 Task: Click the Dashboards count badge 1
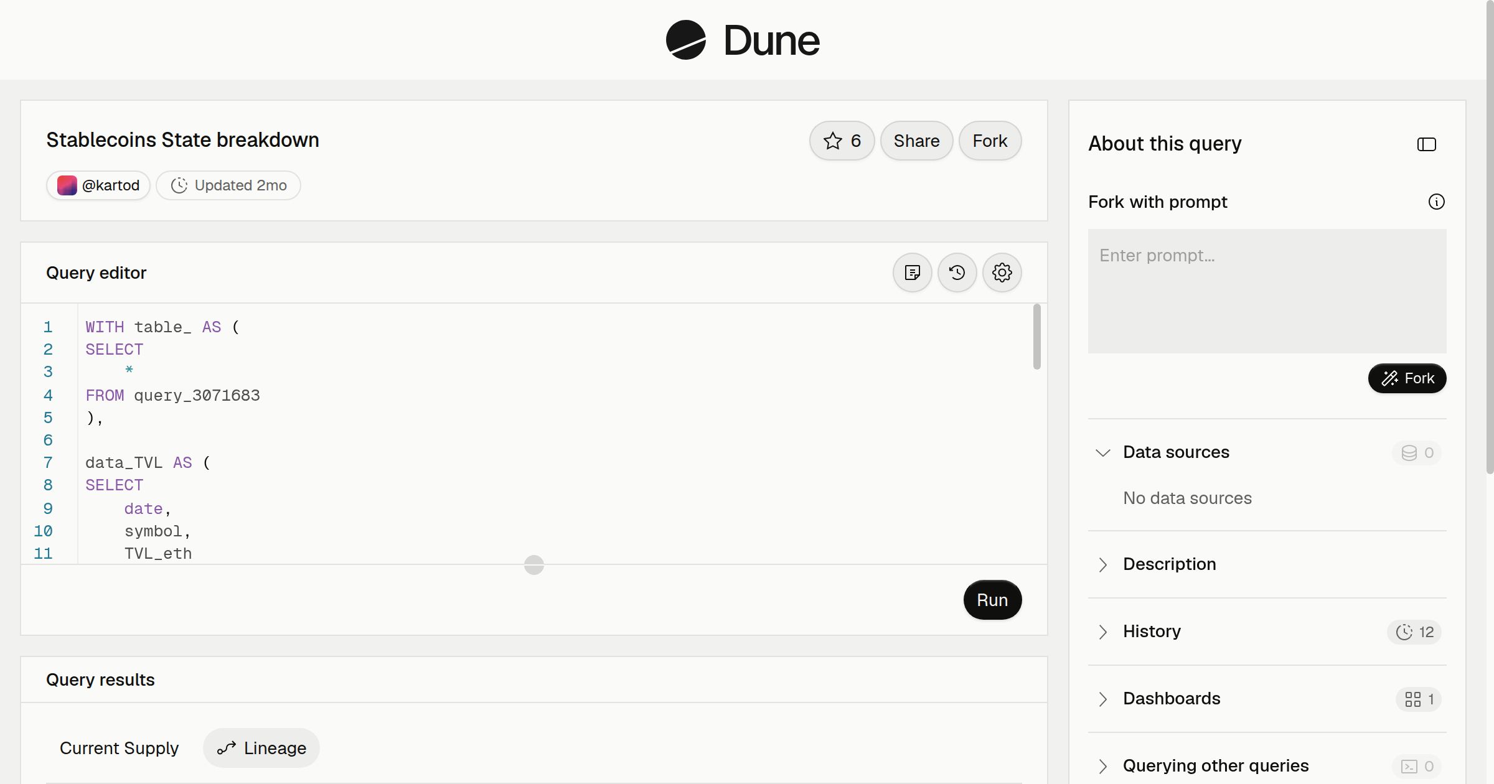pos(1419,699)
